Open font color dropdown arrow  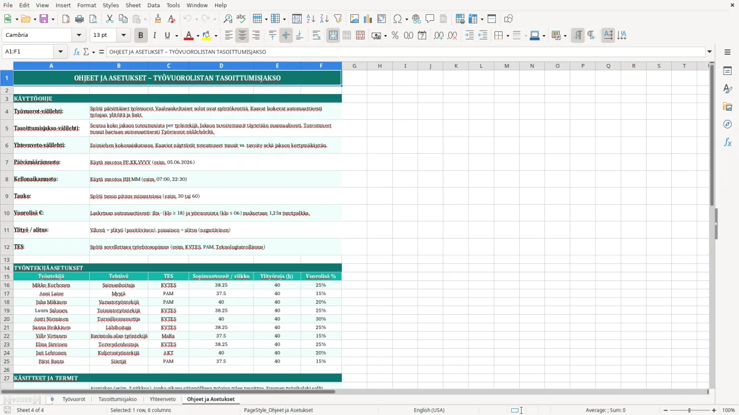[198, 36]
